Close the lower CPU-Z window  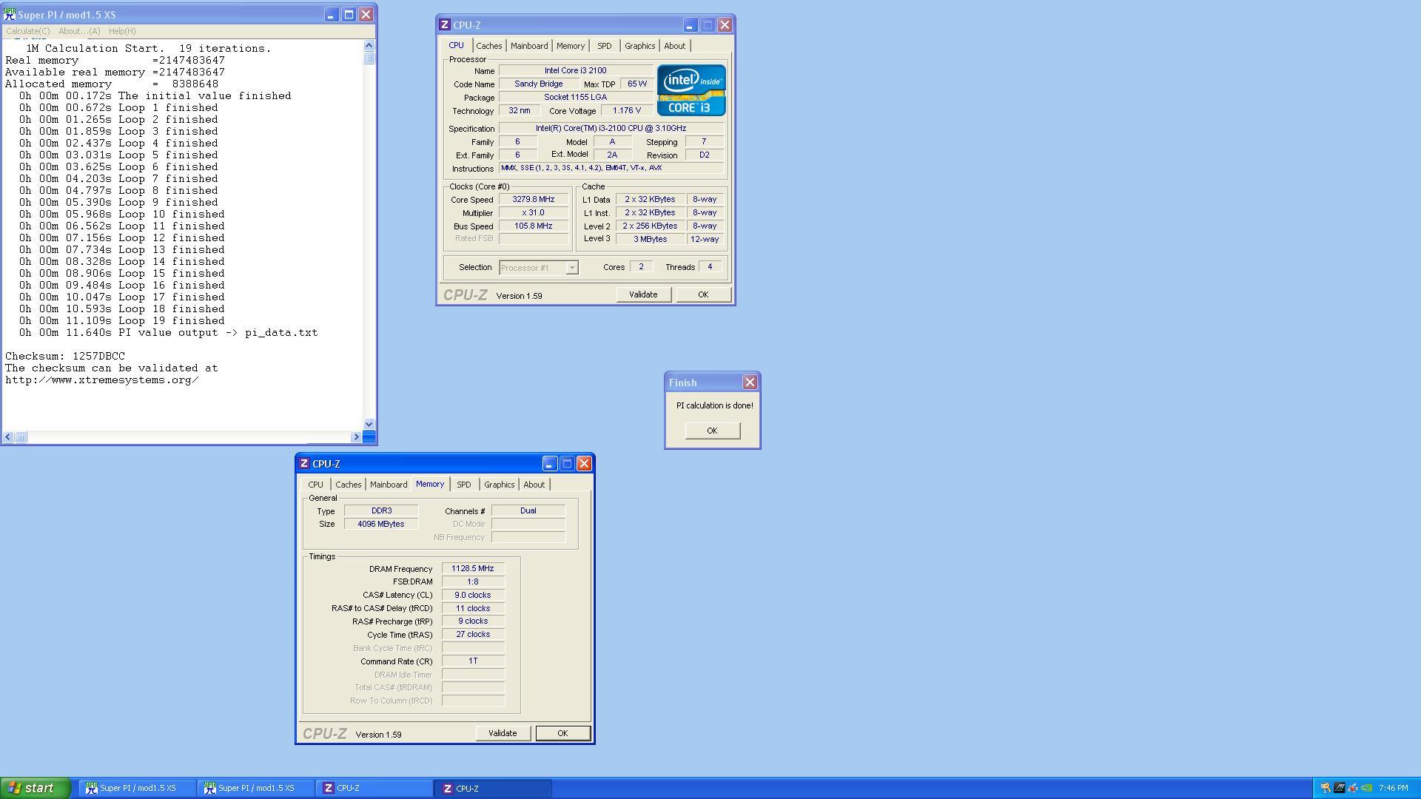[585, 464]
